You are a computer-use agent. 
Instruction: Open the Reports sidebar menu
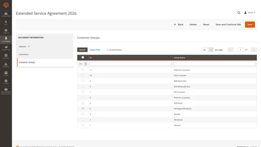coord(6,65)
